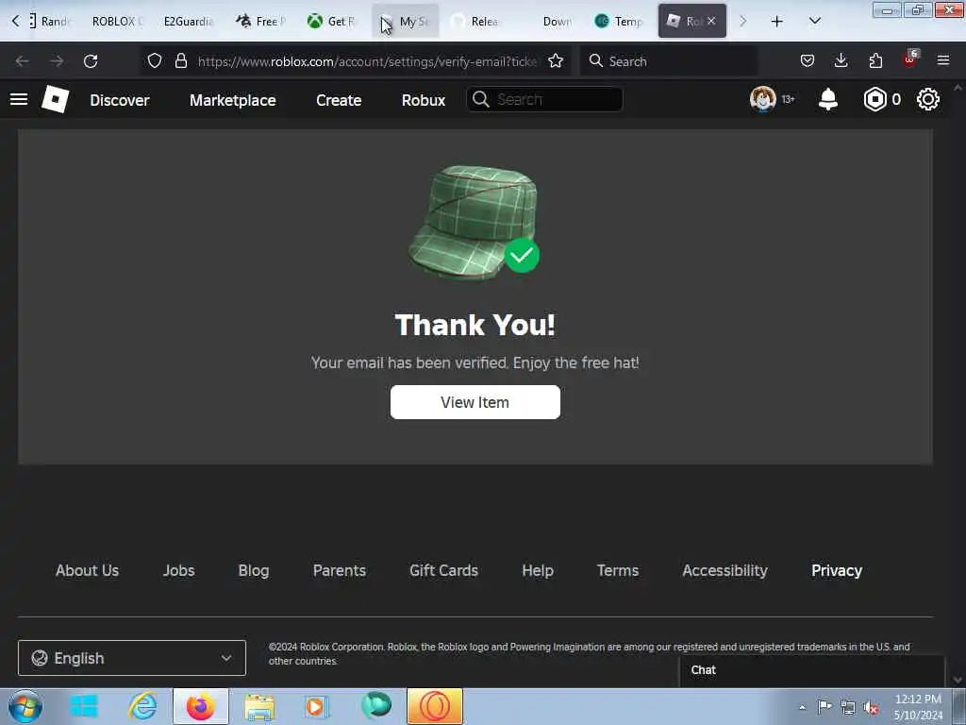This screenshot has height=725, width=966.
Task: Open the Gift Cards footer link
Action: tap(443, 570)
